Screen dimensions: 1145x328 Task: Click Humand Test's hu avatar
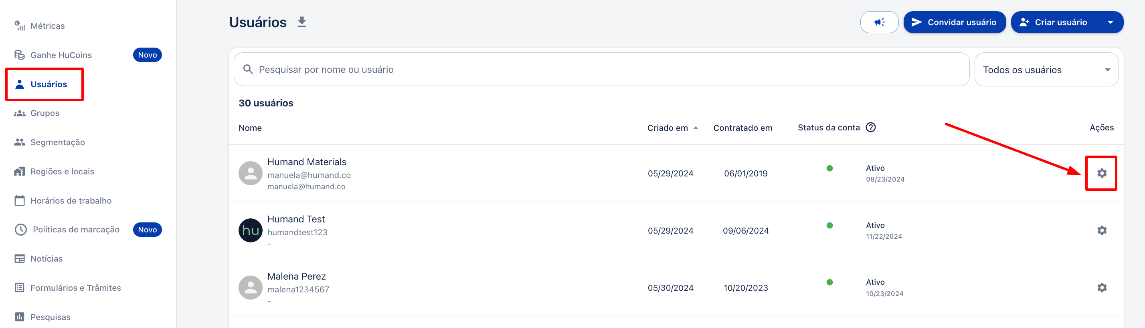251,230
